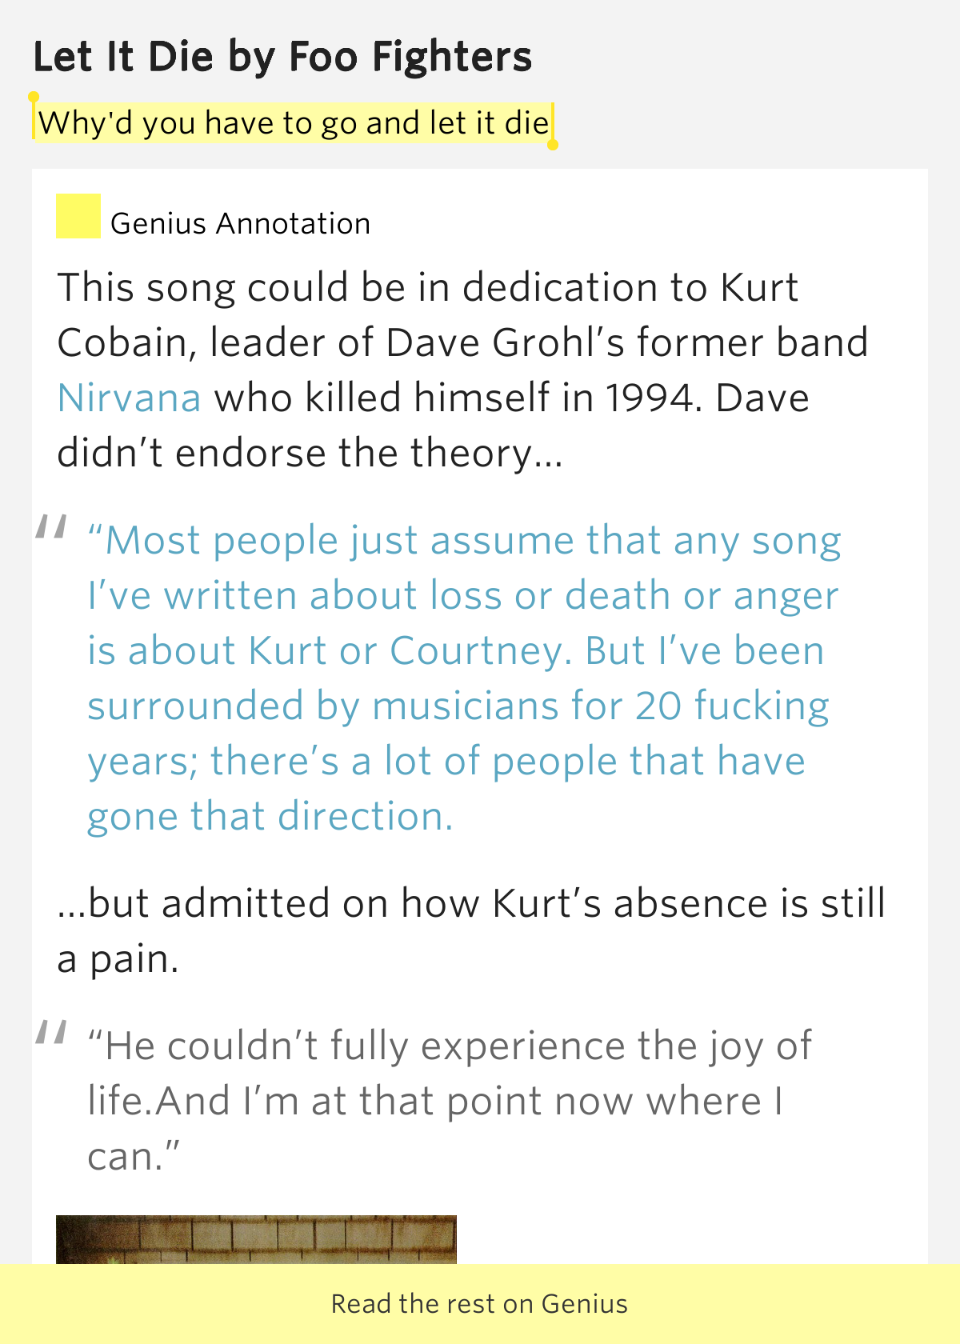This screenshot has width=960, height=1344.
Task: Open the 'Let It Die by Foo Fighters' title
Action: coord(282,57)
